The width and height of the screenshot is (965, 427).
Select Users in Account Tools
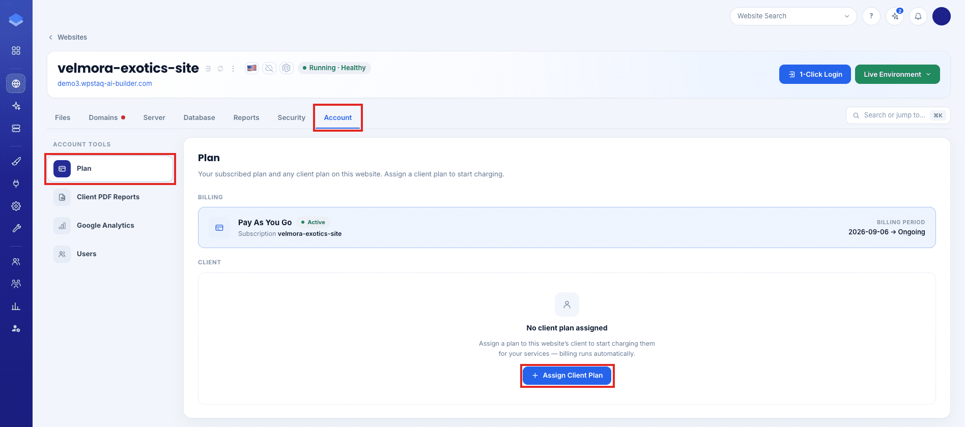tap(110, 254)
